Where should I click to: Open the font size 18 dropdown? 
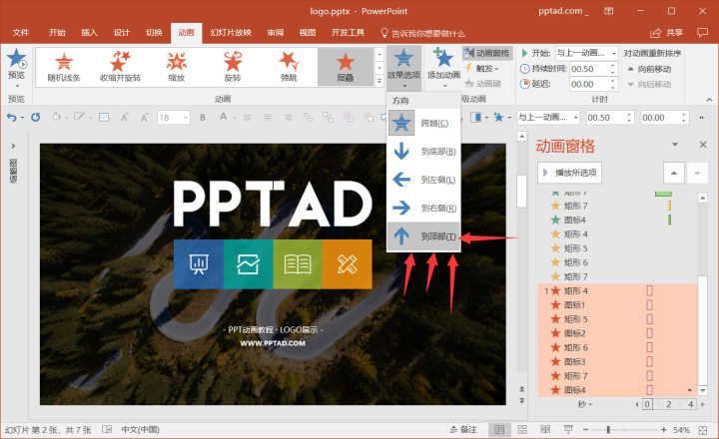pos(186,118)
